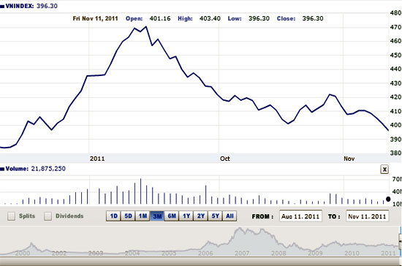Screen dimensions: 402x266
Task: Click the 400 price axis label
Action: [395, 125]
